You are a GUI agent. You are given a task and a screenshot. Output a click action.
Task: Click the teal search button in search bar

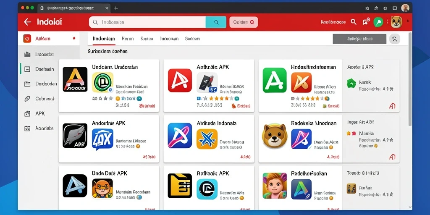[x=216, y=22]
